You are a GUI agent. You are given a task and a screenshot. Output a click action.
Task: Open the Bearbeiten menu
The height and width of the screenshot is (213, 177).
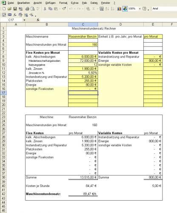[23, 3]
